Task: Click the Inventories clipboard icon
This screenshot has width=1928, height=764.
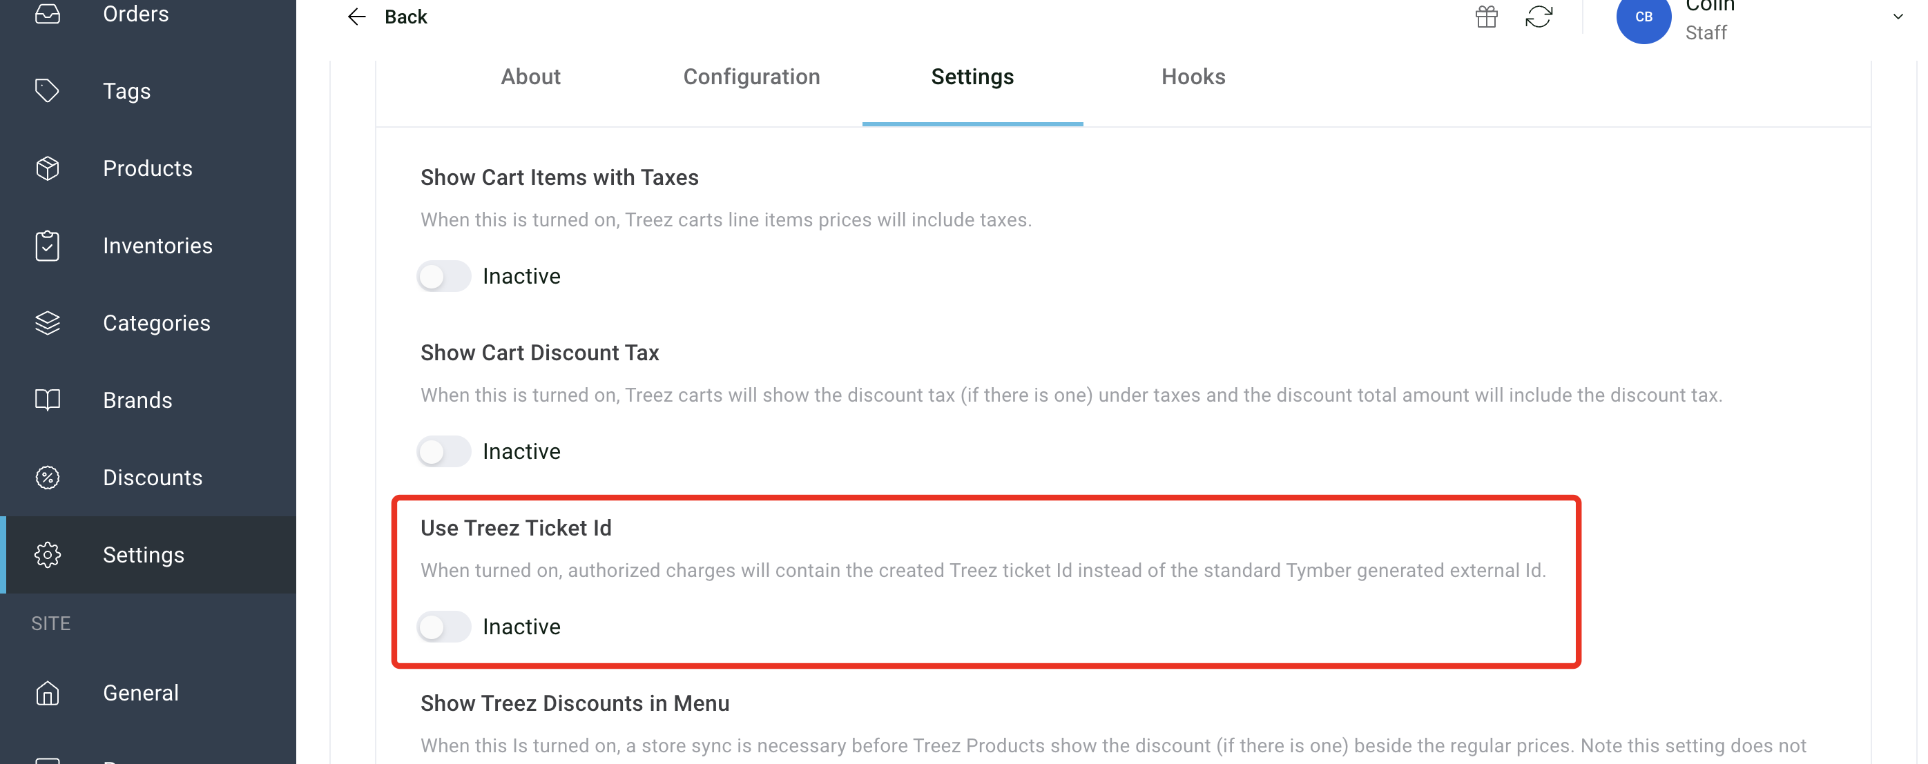Action: tap(47, 246)
